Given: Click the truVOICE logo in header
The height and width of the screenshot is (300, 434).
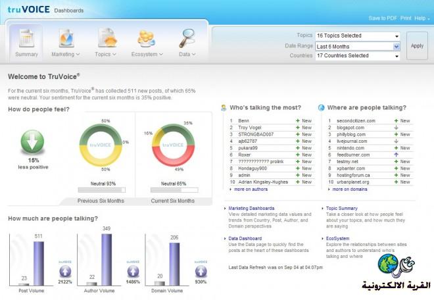Looking at the screenshot, I should coord(28,9).
